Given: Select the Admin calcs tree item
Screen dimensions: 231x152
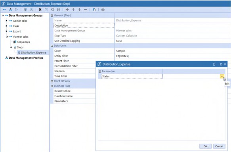Looking at the screenshot, I should coord(20,21).
